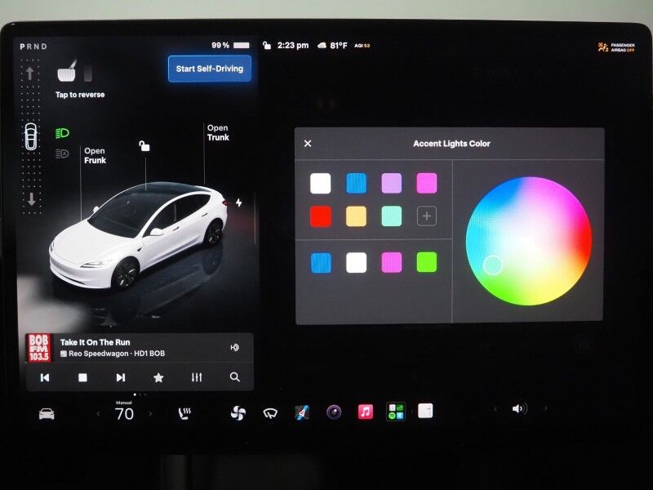Open windshield wiper controls
Screen dimensions: 653x490
click(270, 413)
